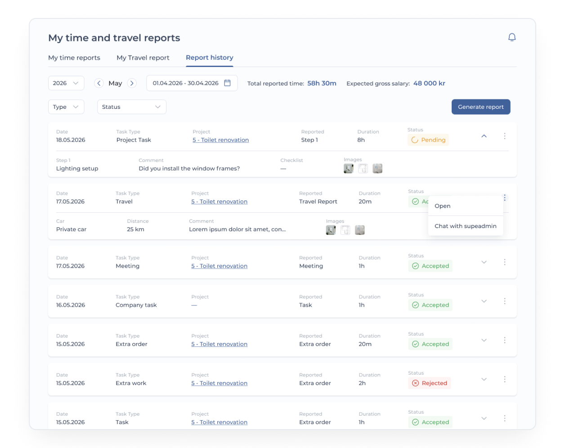This screenshot has width=565, height=448.
Task: Go to next month after May
Action: click(x=132, y=83)
